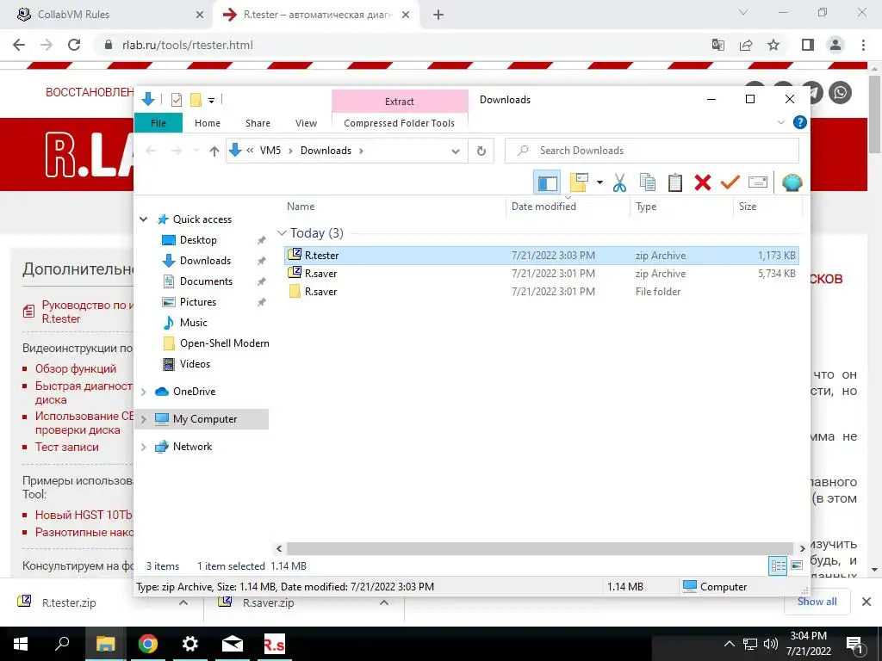Open Downloads in the navigation pane
This screenshot has height=661, width=882.
205,261
